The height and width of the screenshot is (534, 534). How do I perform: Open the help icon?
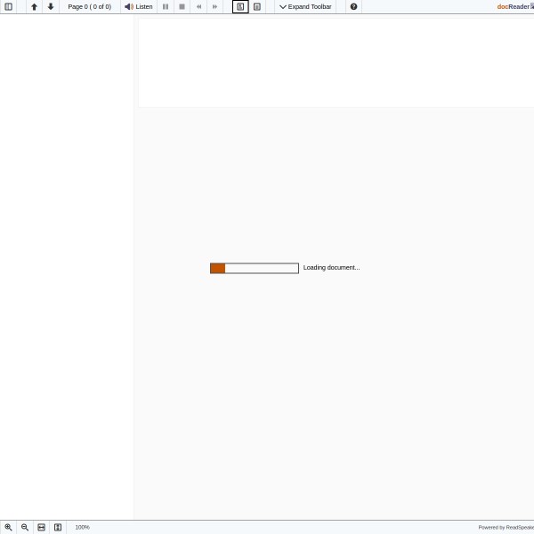353,6
